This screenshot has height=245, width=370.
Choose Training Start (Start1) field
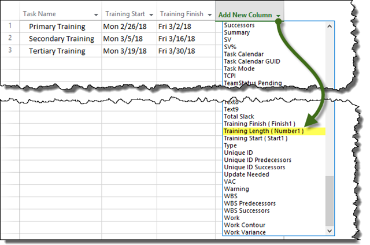click(258, 139)
